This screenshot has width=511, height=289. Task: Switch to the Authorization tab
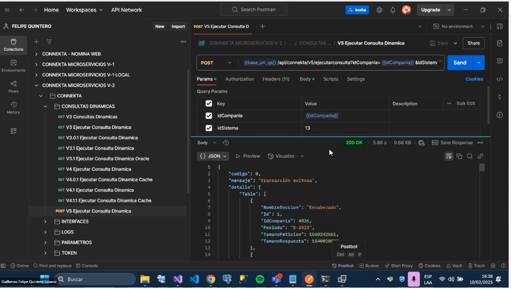[239, 79]
